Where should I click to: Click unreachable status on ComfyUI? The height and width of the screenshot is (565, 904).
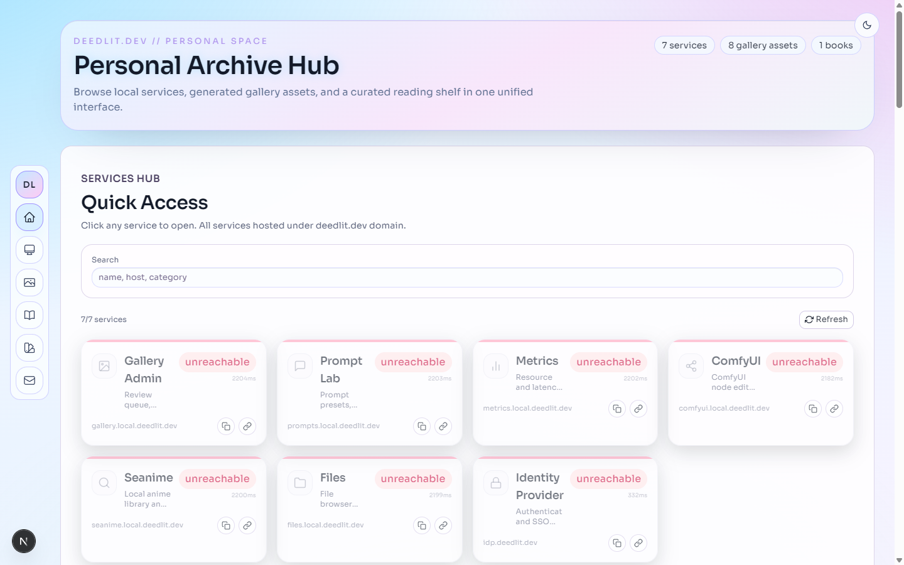(804, 362)
